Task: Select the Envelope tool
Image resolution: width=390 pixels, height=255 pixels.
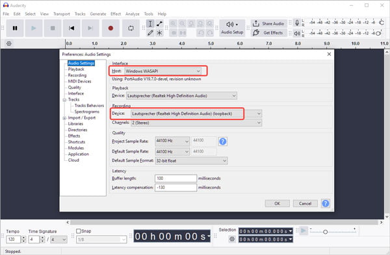Action: [159, 24]
